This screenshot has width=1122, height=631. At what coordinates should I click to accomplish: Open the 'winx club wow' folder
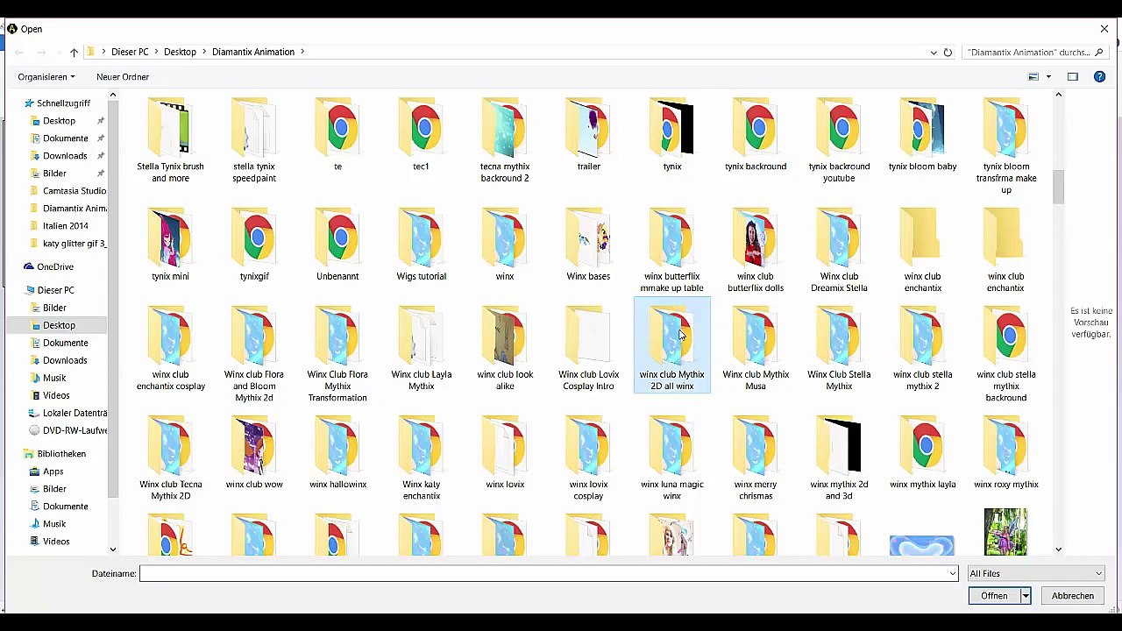[254, 453]
